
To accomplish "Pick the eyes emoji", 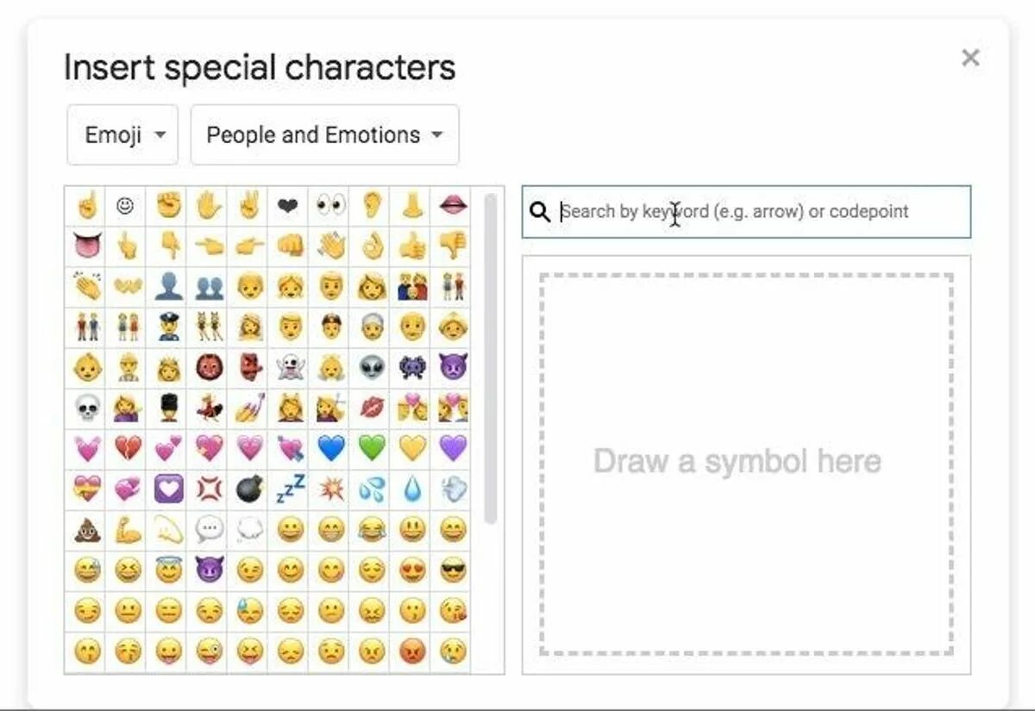I will click(330, 206).
